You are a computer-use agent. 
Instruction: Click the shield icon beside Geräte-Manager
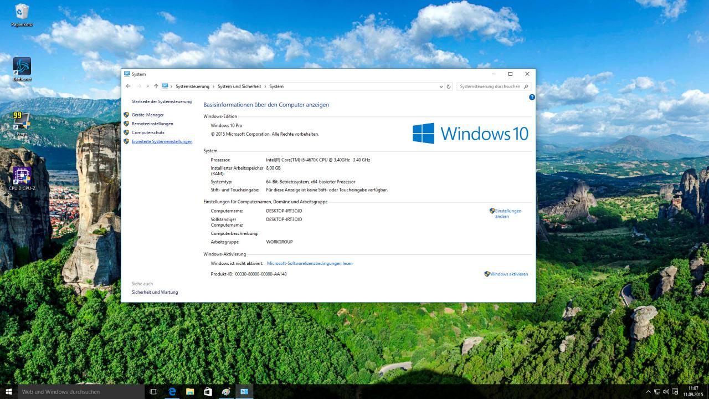(x=126, y=115)
